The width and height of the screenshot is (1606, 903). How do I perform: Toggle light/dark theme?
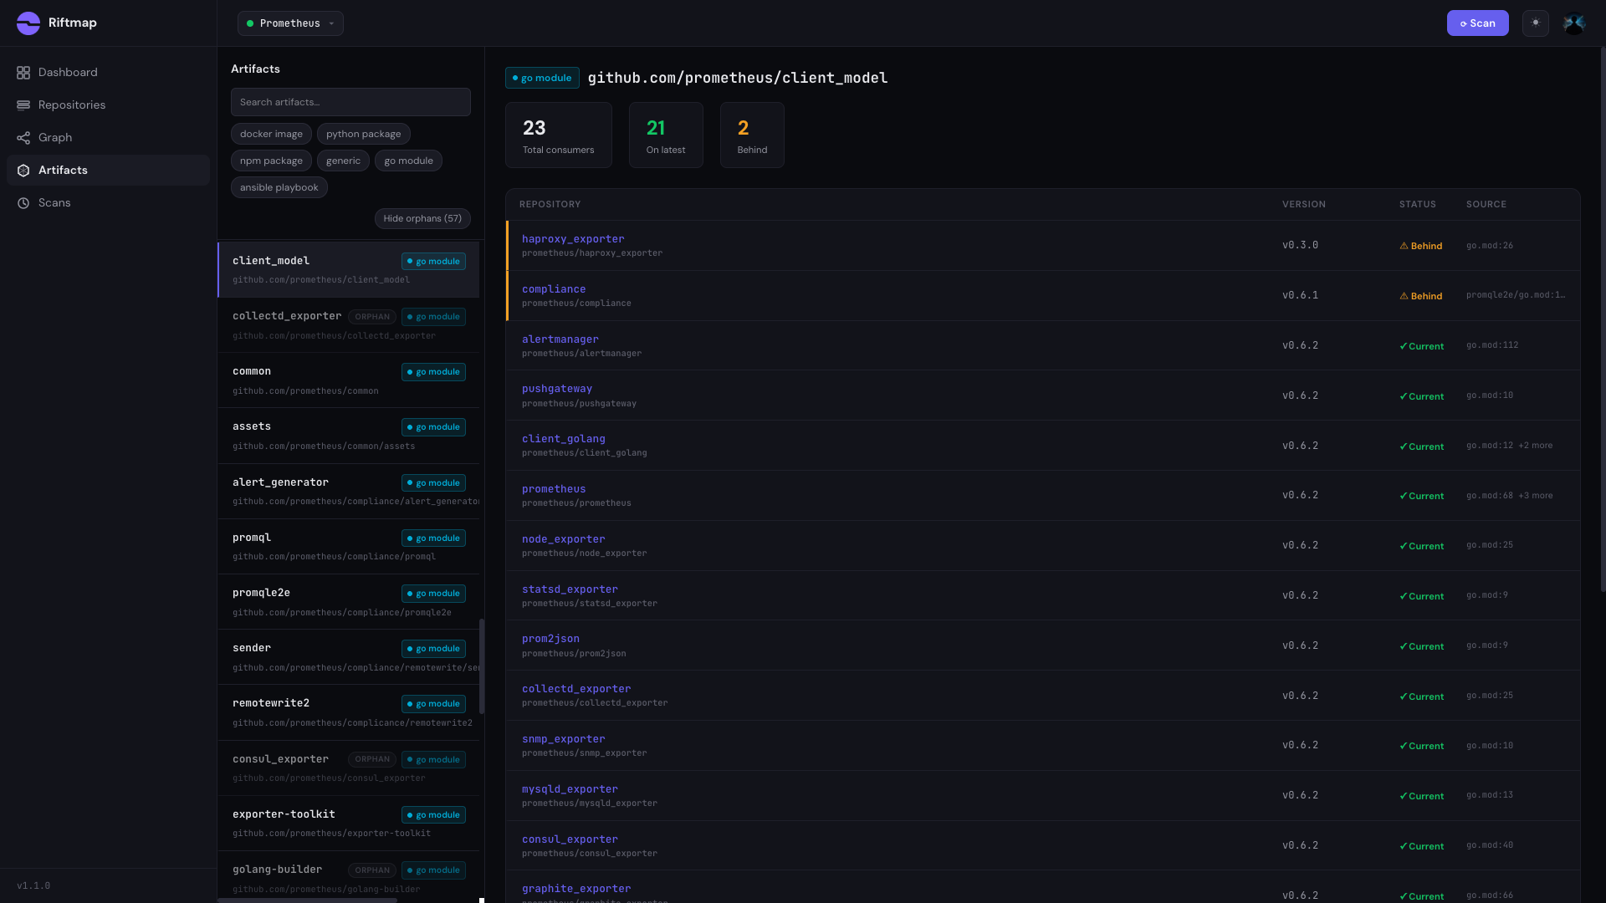(x=1536, y=23)
